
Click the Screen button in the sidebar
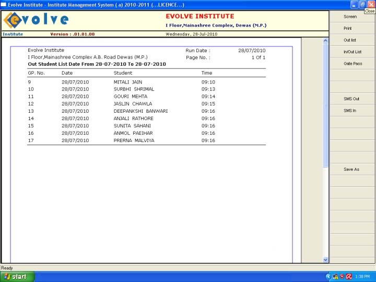point(352,17)
